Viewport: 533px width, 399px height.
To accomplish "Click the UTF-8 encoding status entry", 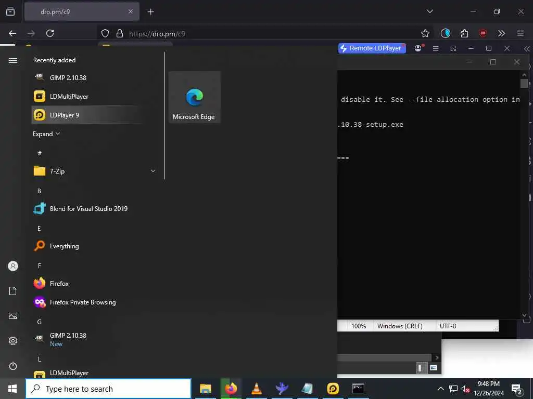I will click(448, 326).
